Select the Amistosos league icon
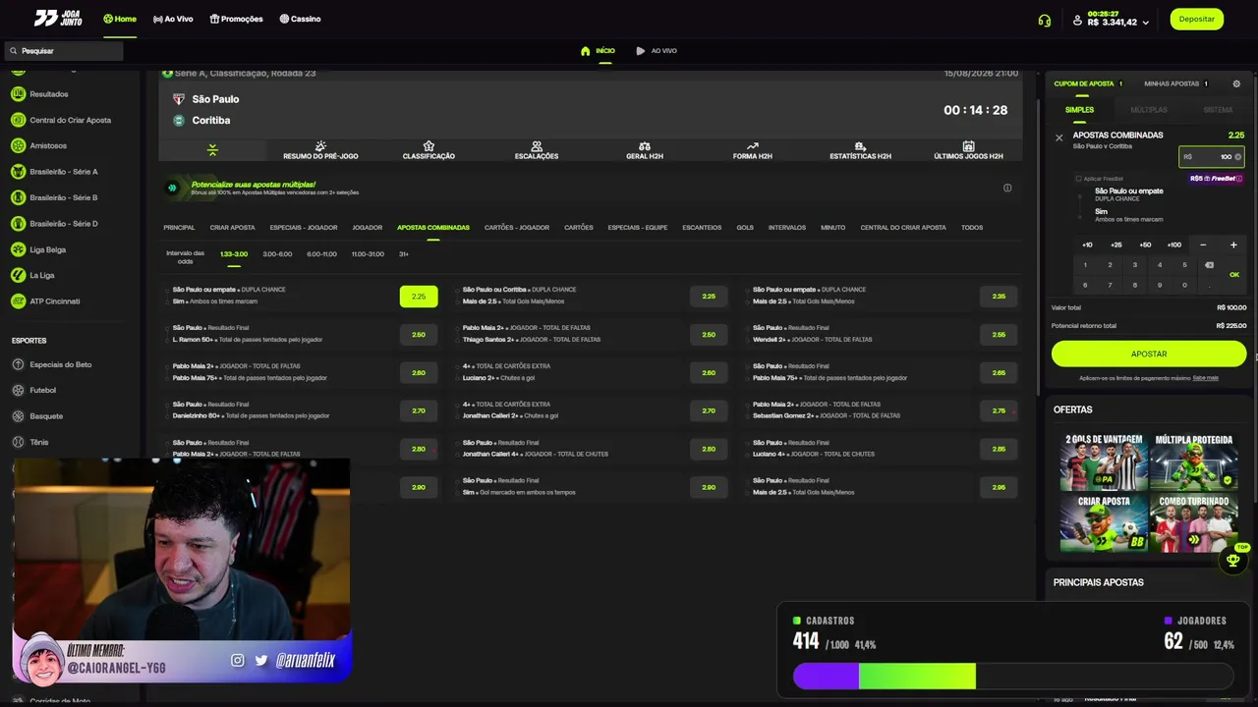Screen dimensions: 1258x707 18,145
